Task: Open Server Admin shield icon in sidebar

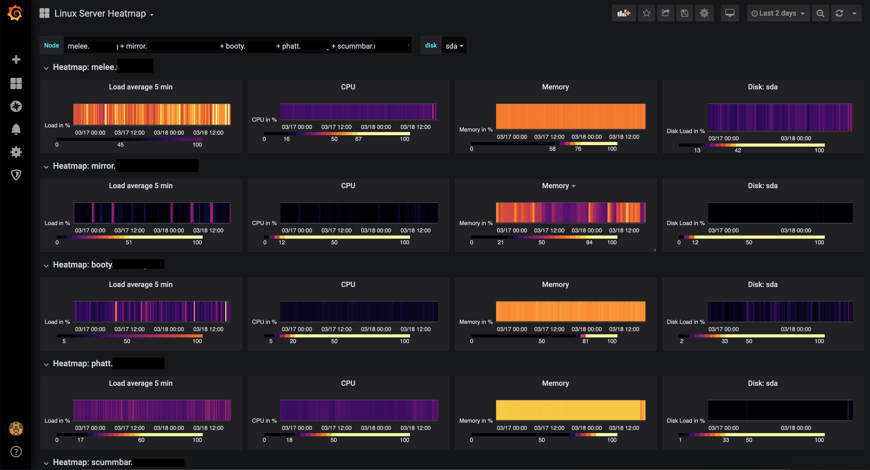Action: click(x=16, y=175)
